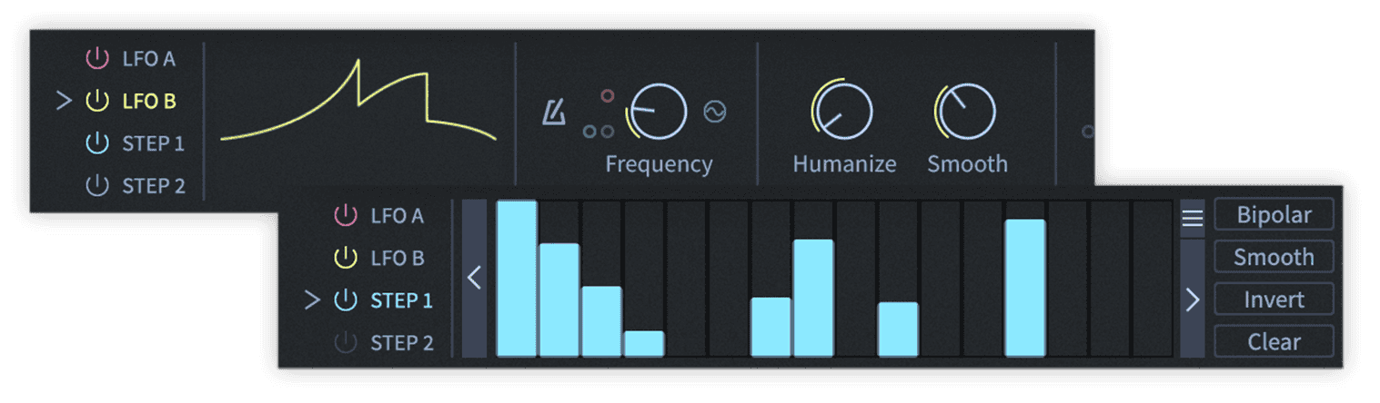Shift steps left with the left chevron
This screenshot has height=403, width=1380.
(x=474, y=278)
